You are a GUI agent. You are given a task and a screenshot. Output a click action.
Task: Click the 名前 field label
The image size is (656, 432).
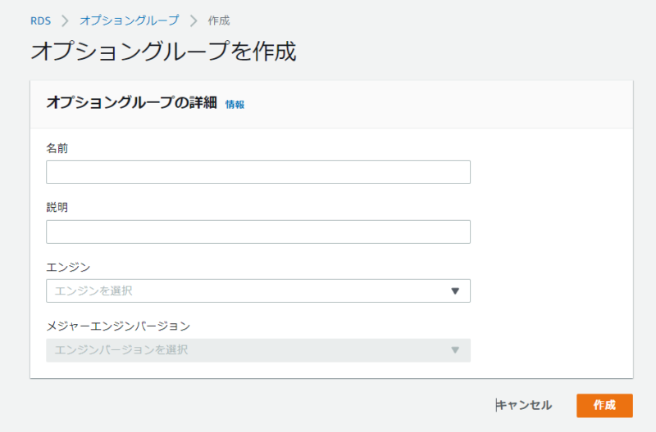(x=57, y=148)
